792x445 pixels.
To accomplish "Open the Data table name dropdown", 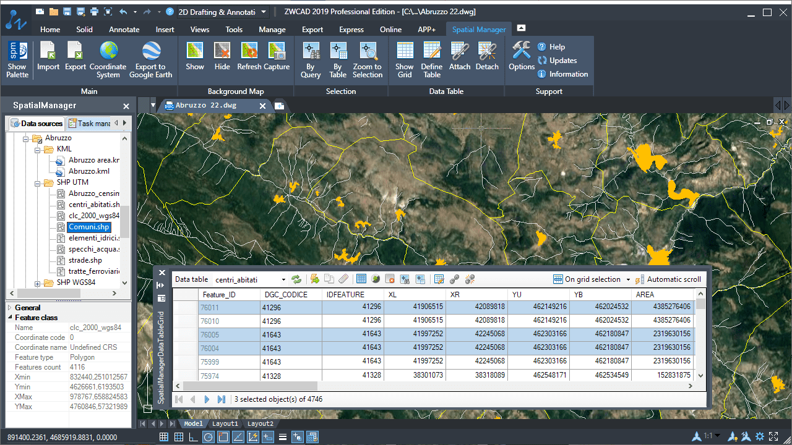I will pos(284,280).
